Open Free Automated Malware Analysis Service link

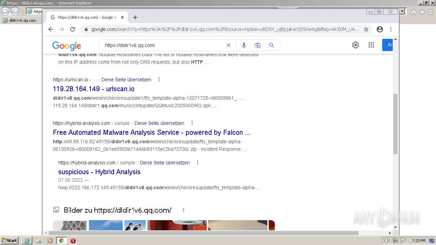point(152,132)
